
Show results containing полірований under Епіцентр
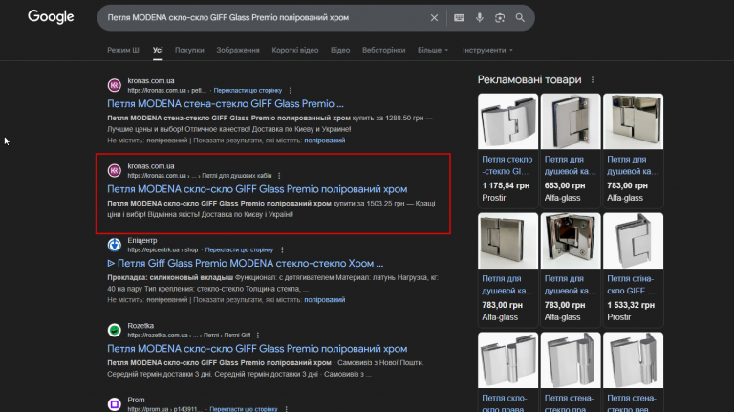pyautogui.click(x=324, y=300)
